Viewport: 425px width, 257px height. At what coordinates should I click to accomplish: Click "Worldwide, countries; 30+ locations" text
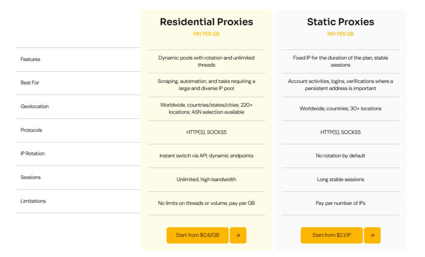click(x=340, y=109)
